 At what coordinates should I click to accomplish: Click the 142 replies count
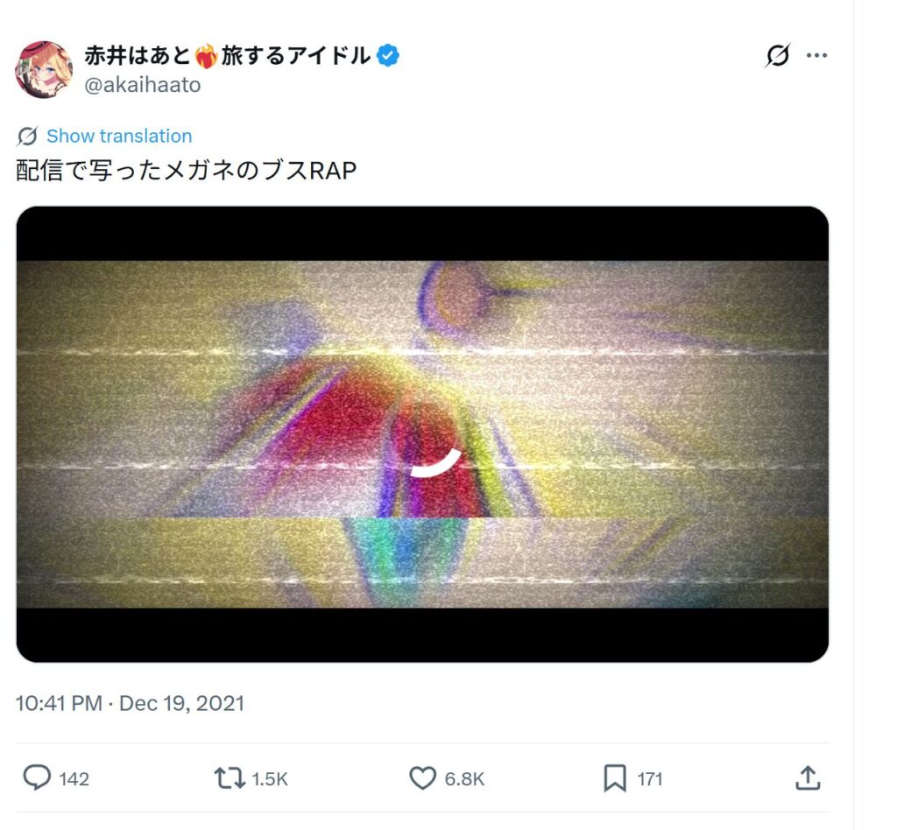click(74, 779)
